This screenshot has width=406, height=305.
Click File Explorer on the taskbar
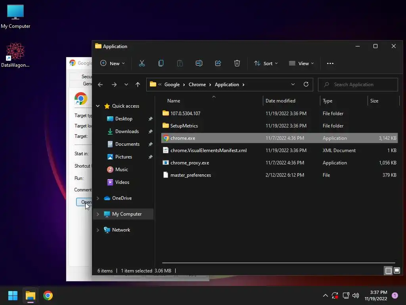pos(30,295)
